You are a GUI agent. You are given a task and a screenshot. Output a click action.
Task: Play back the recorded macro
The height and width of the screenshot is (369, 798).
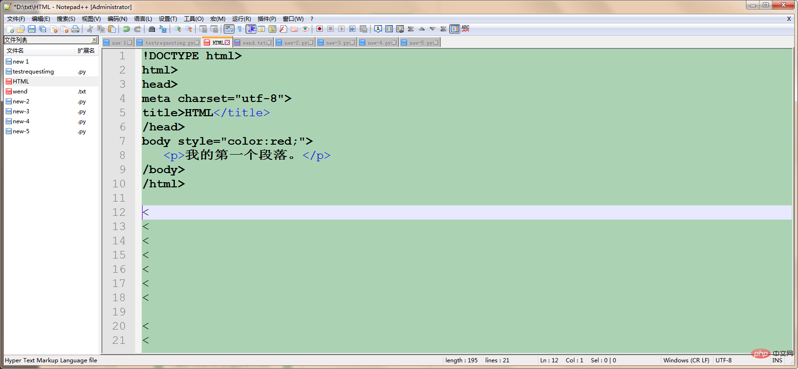pos(342,29)
